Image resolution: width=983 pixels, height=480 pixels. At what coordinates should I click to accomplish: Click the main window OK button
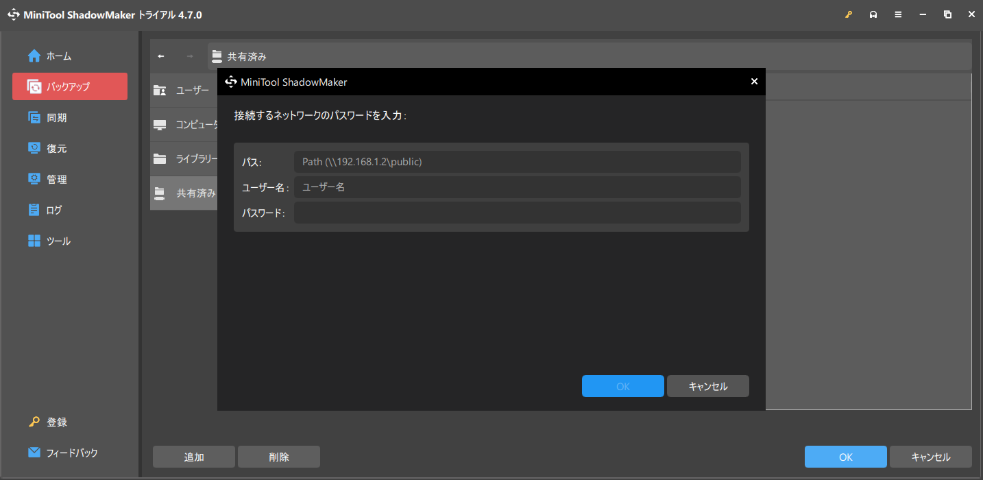(846, 457)
